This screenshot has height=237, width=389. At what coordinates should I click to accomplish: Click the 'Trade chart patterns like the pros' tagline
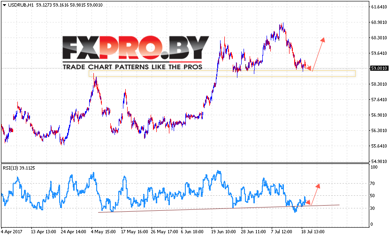pos(132,67)
